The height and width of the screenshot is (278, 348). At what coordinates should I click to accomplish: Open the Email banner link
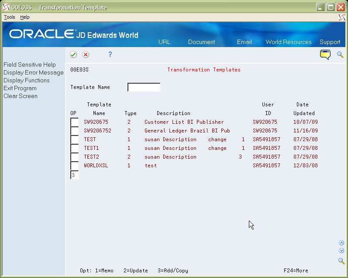[x=245, y=42]
